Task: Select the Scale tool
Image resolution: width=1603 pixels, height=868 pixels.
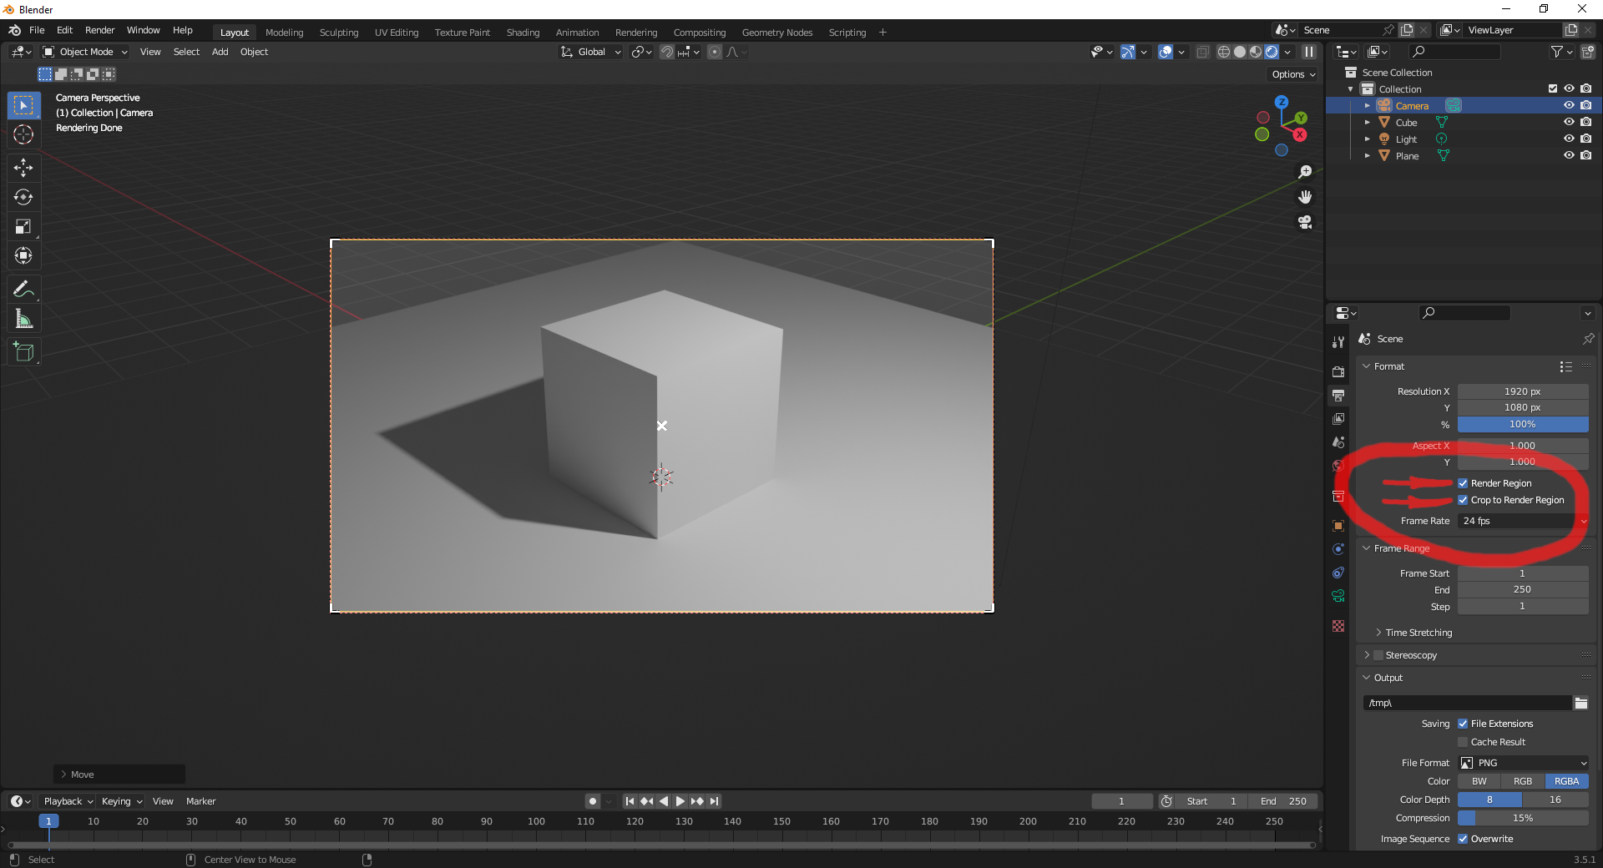Action: coord(23,226)
